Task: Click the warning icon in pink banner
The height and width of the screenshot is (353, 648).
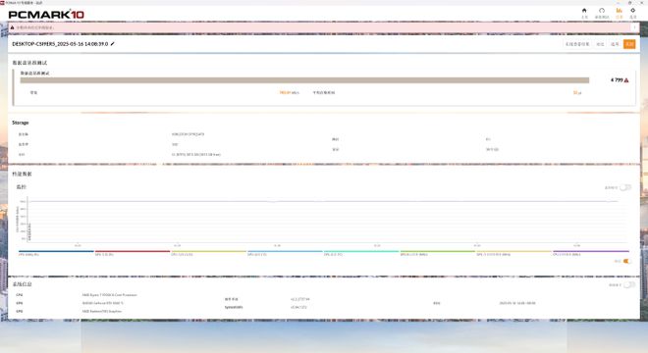Action: point(12,27)
